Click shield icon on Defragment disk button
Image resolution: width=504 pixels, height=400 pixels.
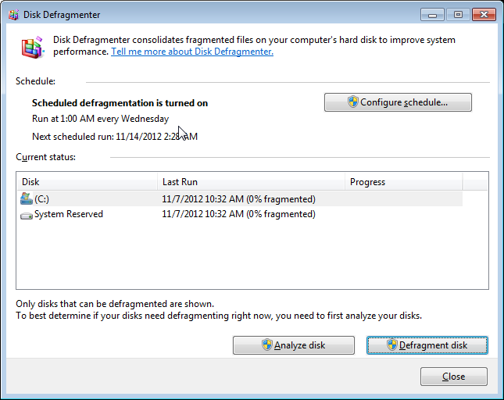(x=391, y=345)
